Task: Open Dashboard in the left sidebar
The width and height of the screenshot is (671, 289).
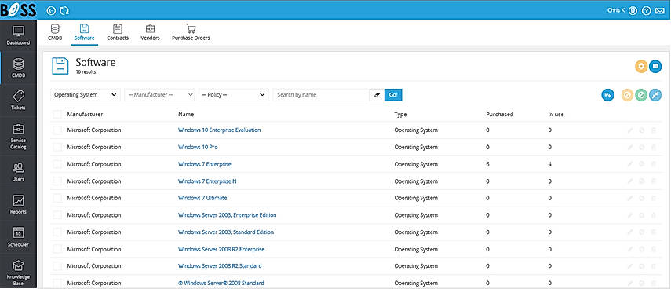Action: click(x=18, y=35)
